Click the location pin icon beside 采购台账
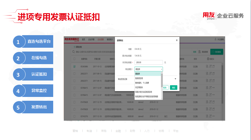Screen dimensions: 251x140 point(74,47)
